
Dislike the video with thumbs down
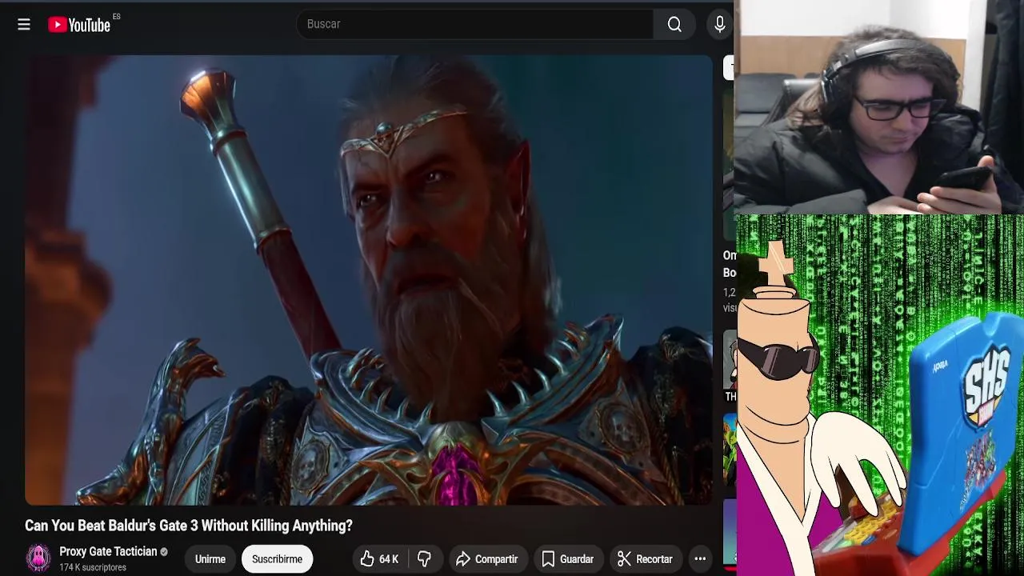pos(425,559)
